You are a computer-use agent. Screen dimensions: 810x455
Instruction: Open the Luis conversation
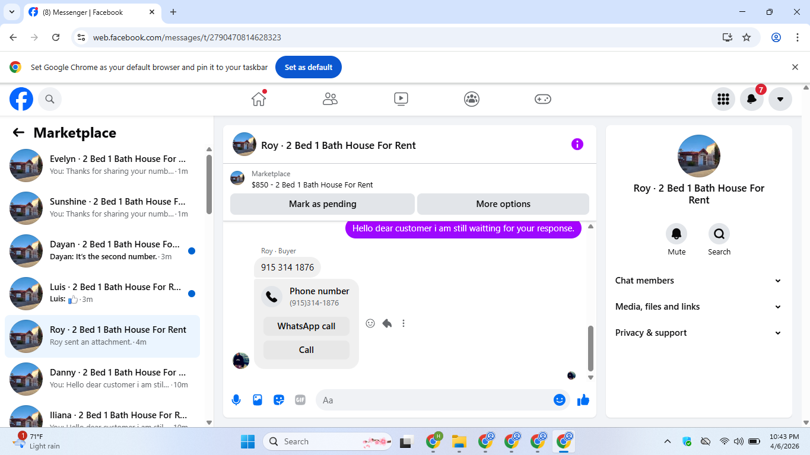(x=102, y=294)
